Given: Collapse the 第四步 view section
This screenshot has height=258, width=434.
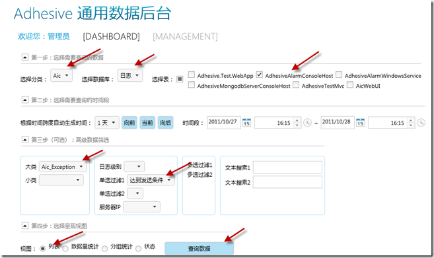Looking at the screenshot, I should point(25,226).
